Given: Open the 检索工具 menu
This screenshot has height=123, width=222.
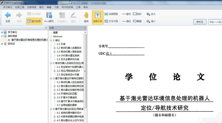Looking at the screenshot, I should [x=20, y=7].
